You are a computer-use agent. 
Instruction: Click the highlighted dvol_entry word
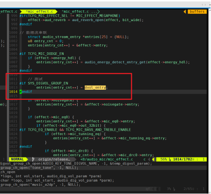tap(95, 88)
